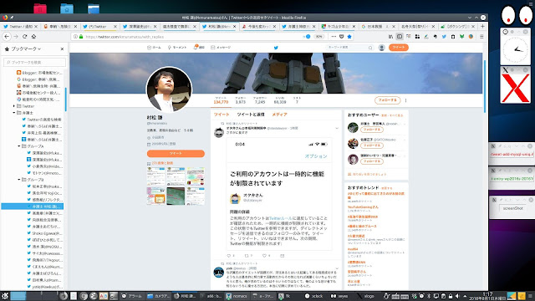Click the nomacs task in the taskbar
The height and width of the screenshot is (301, 535).
237,296
